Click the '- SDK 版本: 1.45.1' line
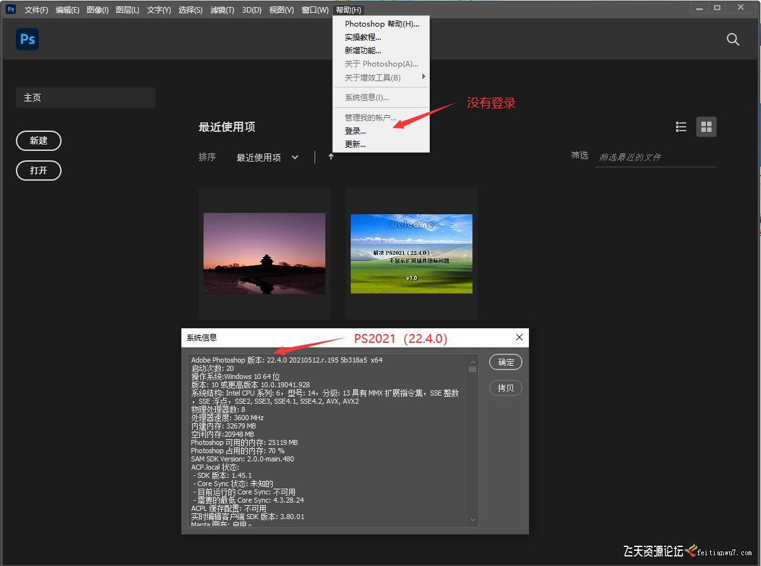761x566 pixels. [x=222, y=475]
